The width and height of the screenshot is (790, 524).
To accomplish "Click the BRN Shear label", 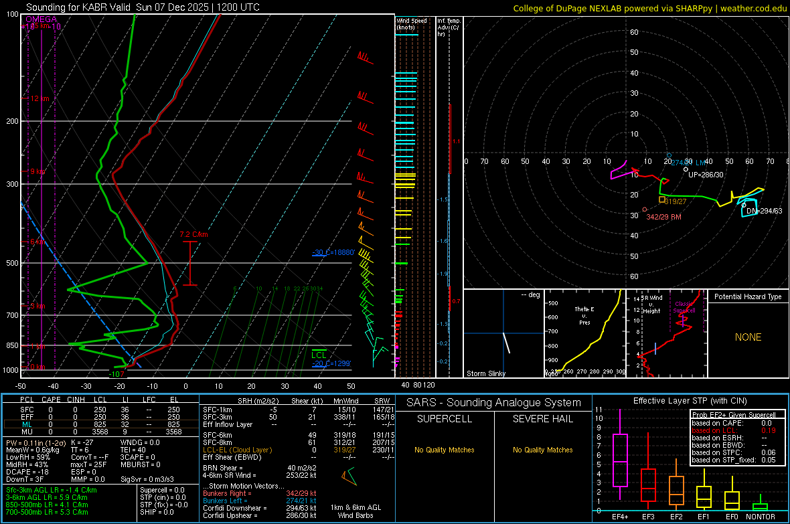I will (222, 468).
